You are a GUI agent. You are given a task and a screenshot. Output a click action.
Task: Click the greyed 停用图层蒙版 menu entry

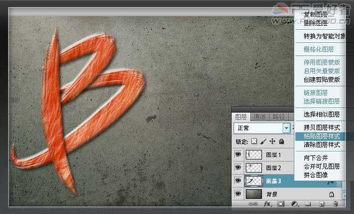pyautogui.click(x=322, y=62)
